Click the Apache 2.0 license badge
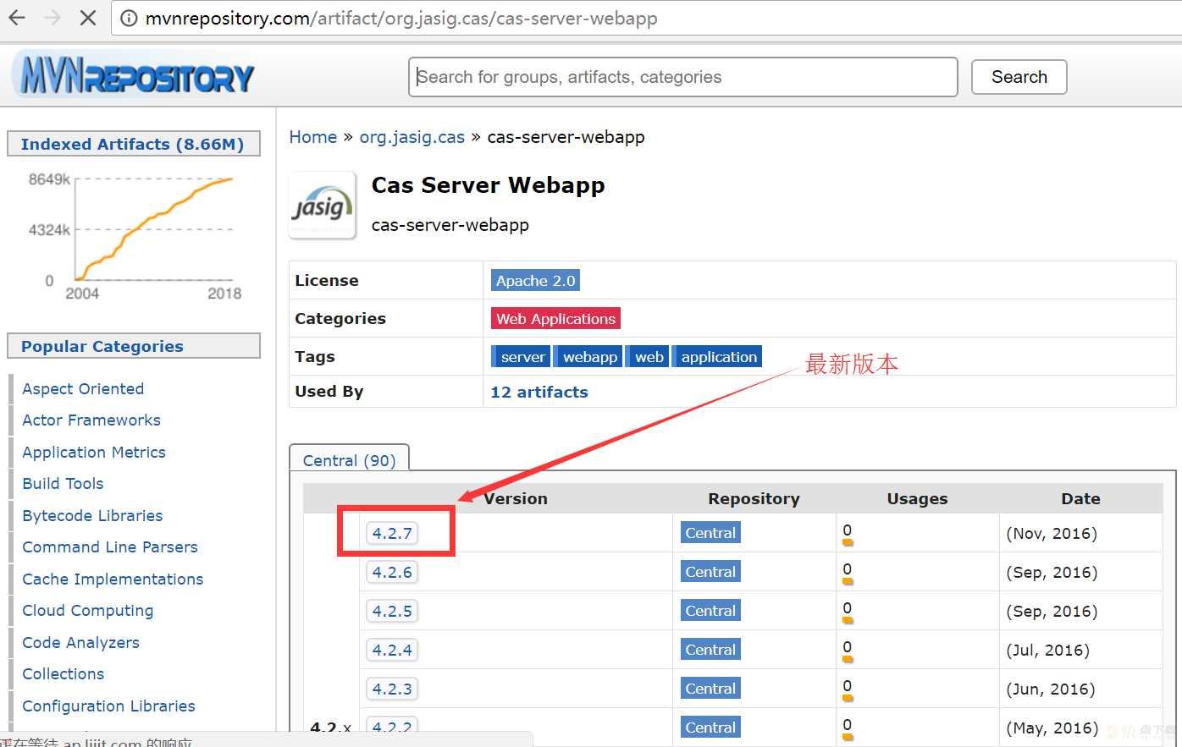The height and width of the screenshot is (747, 1182). pyautogui.click(x=535, y=281)
